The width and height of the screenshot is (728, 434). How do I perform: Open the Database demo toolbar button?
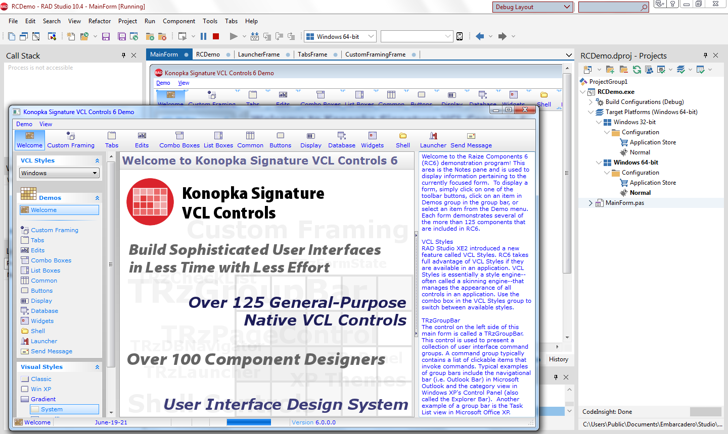click(342, 140)
